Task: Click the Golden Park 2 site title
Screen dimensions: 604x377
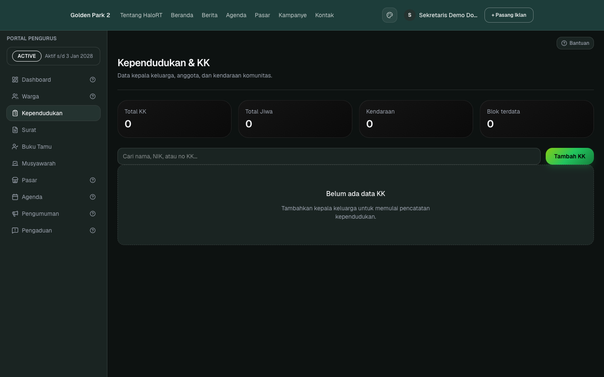Action: coord(90,15)
